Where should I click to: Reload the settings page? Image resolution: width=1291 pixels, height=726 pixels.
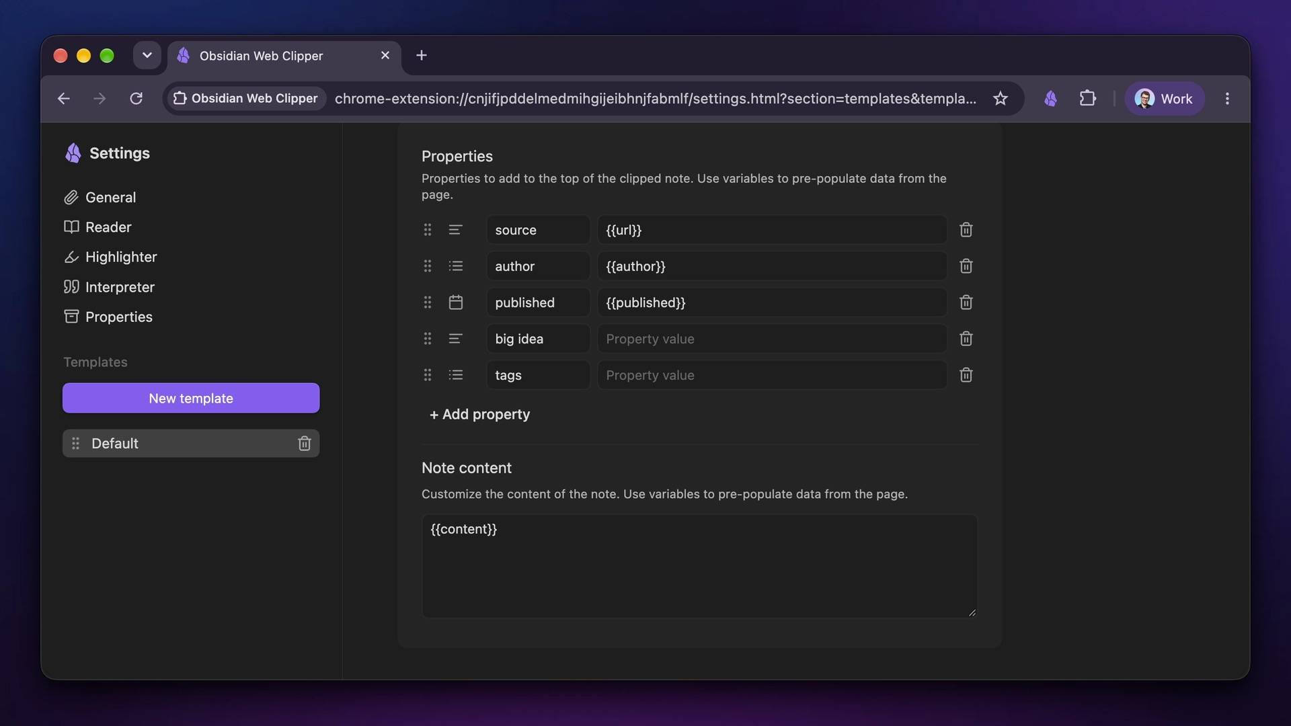coord(136,99)
